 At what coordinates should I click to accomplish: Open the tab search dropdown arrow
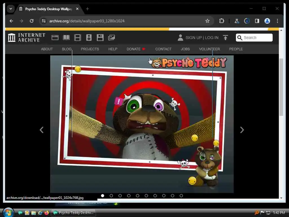(11, 9)
